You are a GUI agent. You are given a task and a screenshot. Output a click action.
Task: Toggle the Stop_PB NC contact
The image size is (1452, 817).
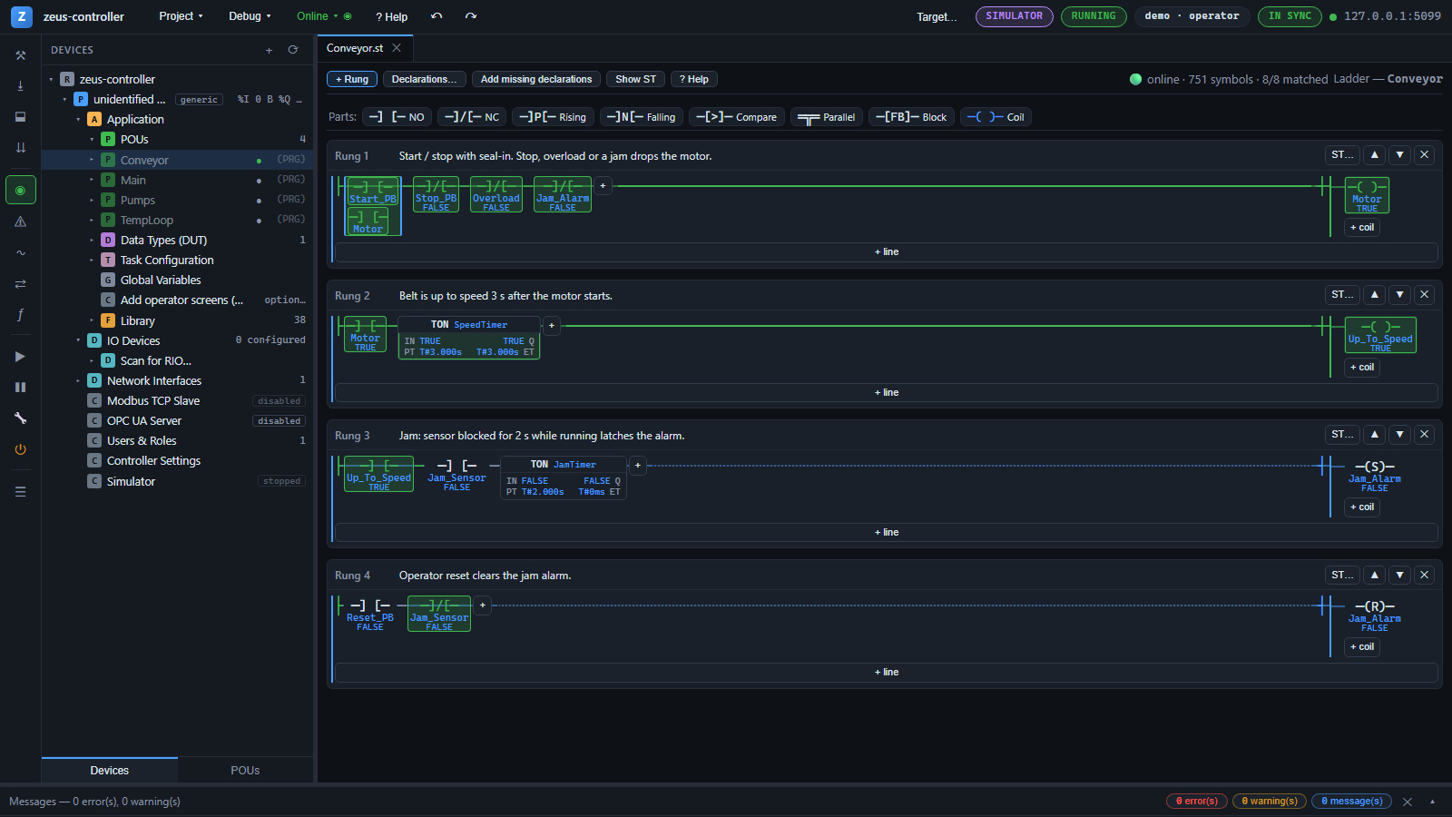(436, 194)
